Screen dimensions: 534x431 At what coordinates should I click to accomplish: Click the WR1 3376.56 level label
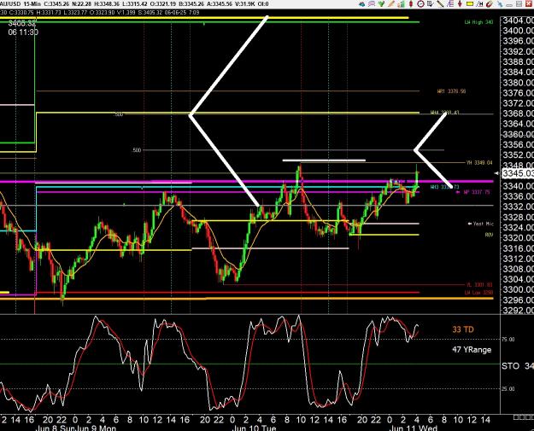[451, 91]
